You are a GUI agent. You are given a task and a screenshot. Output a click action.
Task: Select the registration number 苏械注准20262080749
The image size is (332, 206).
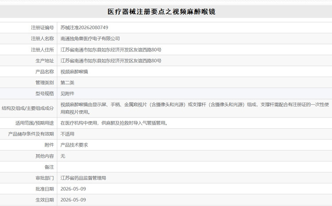(84, 27)
